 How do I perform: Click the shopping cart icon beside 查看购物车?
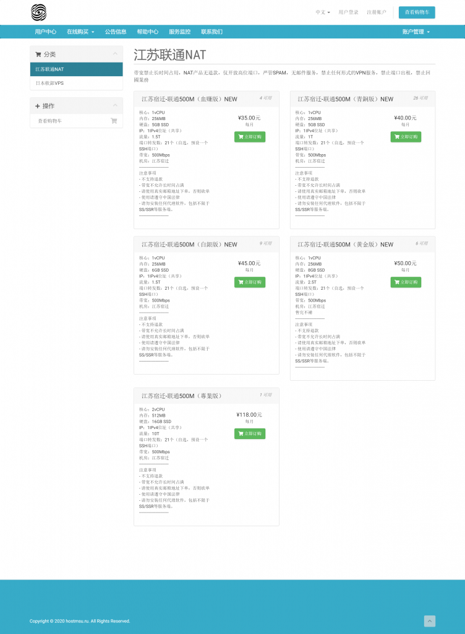pos(114,121)
